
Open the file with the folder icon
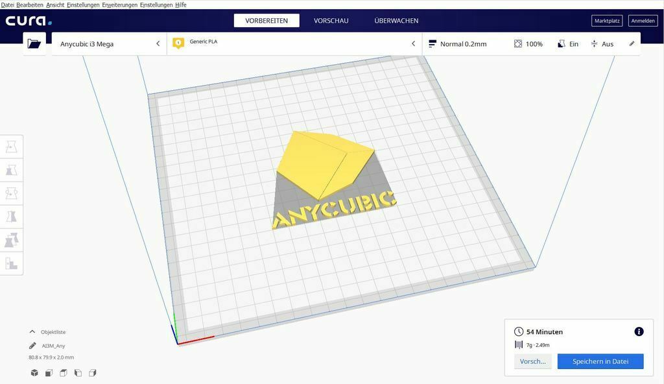click(x=34, y=43)
